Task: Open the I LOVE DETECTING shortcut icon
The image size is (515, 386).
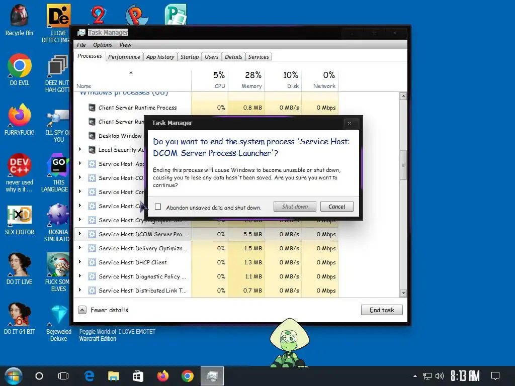Action: click(x=57, y=24)
